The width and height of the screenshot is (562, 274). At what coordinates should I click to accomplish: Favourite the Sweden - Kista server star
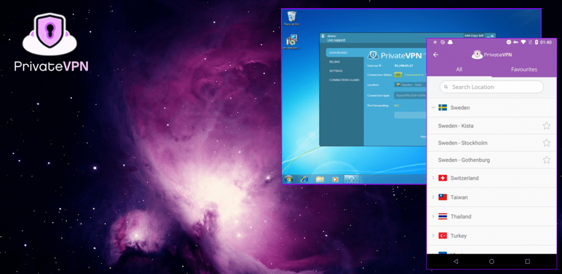click(546, 126)
